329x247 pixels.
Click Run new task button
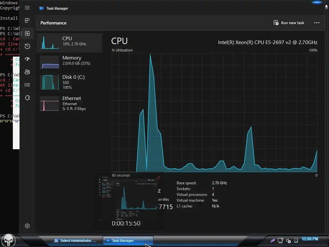tap(289, 23)
